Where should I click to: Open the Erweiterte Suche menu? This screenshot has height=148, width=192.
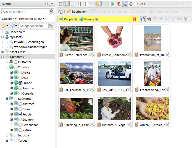click(32, 19)
